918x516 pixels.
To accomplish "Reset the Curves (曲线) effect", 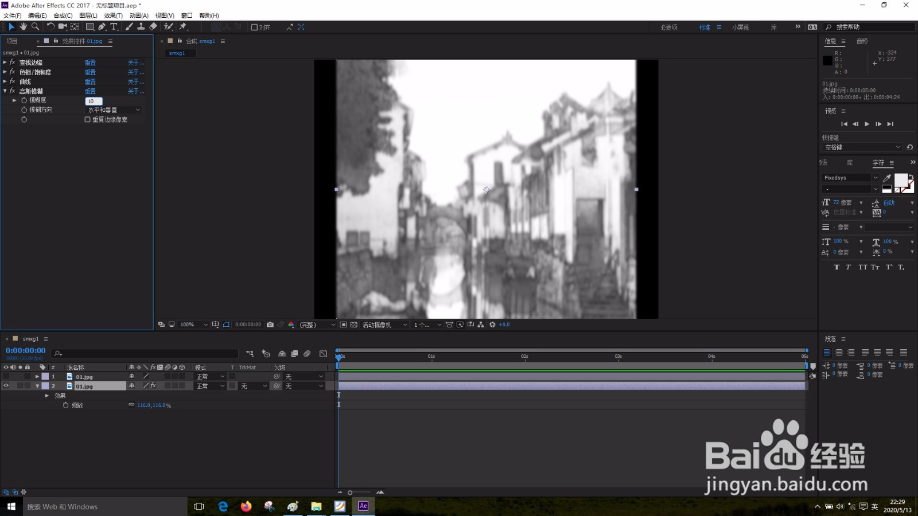I will point(90,82).
